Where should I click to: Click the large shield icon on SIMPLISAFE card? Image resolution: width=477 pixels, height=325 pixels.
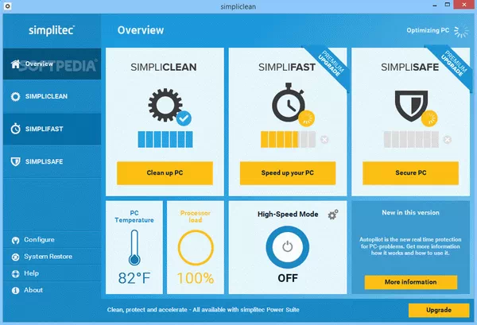(411, 106)
